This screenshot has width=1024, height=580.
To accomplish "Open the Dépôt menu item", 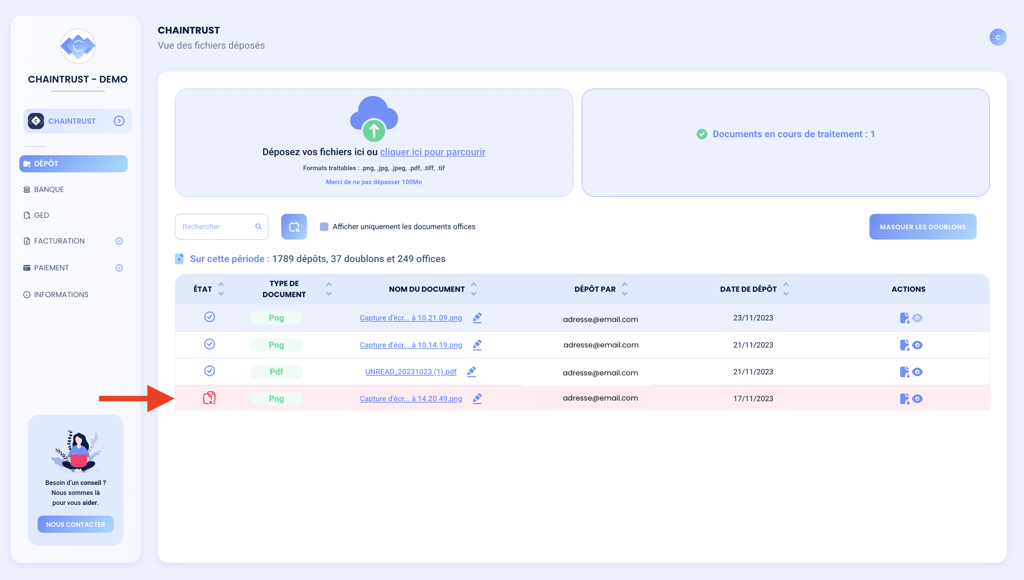I will [73, 164].
